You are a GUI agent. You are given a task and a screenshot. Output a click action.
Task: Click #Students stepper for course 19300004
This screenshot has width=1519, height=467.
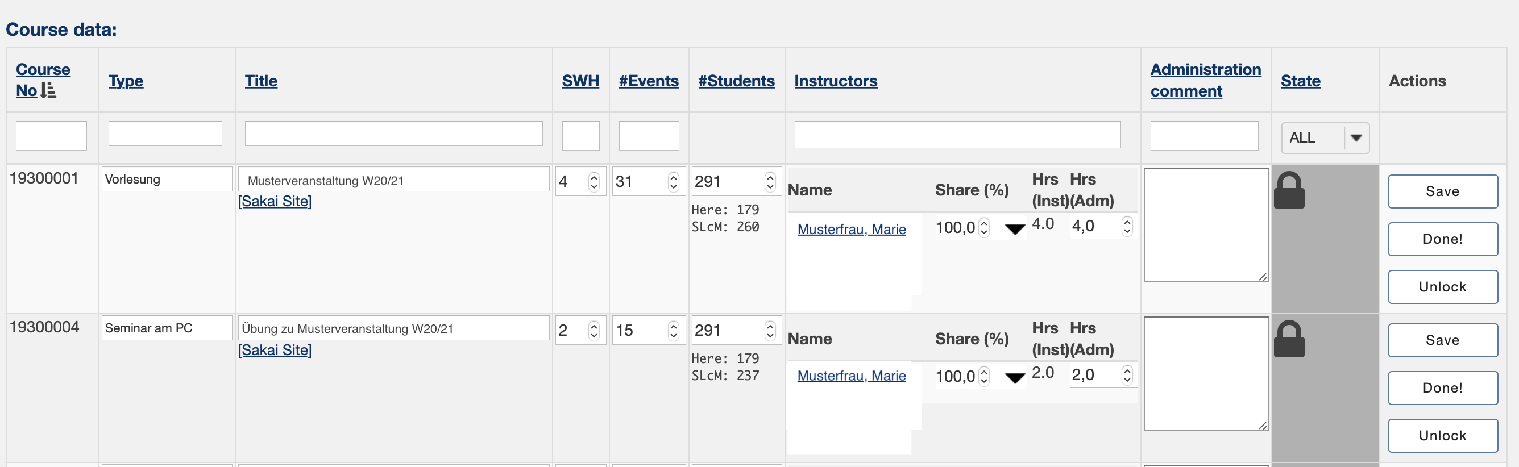[x=770, y=330]
